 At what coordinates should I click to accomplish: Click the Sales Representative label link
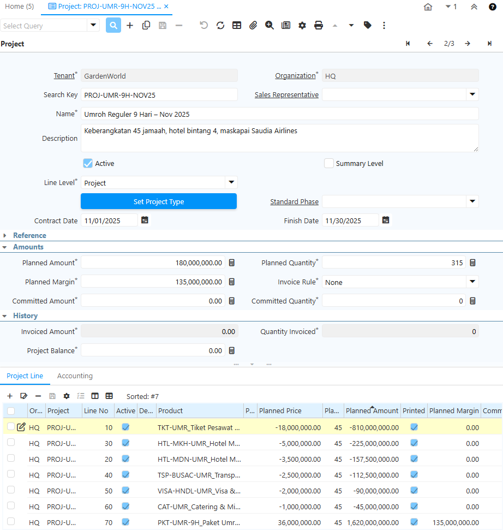tap(286, 95)
